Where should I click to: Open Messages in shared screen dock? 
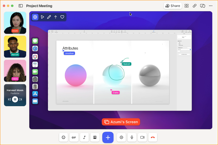point(35,41)
